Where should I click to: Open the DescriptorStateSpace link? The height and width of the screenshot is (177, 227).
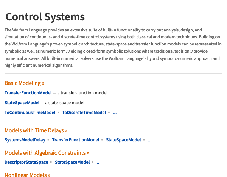[x=26, y=162]
